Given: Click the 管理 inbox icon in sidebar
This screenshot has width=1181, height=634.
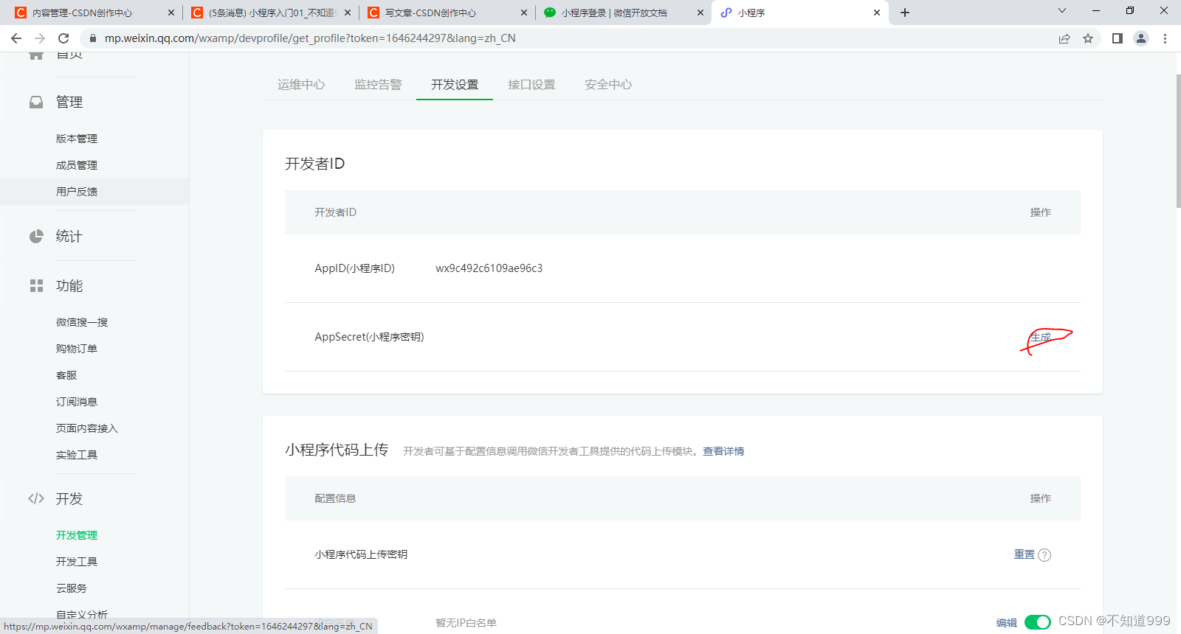Looking at the screenshot, I should 36,102.
